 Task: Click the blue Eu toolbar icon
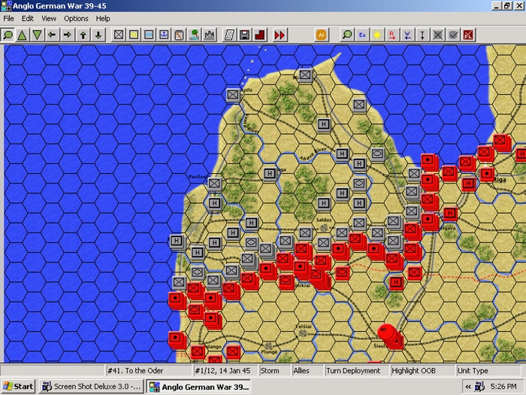pos(362,35)
